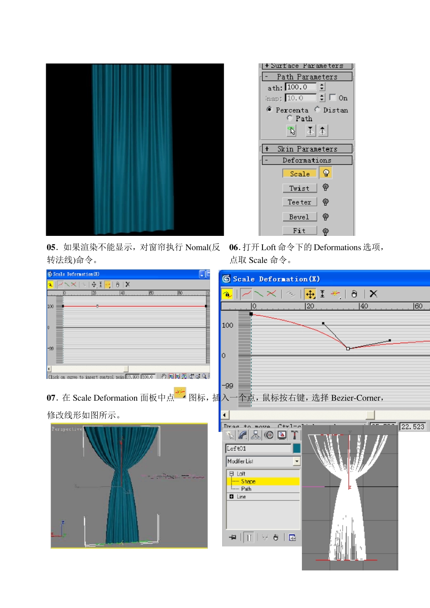Click the Bevel deformation button
The width and height of the screenshot is (430, 608).
pos(300,217)
